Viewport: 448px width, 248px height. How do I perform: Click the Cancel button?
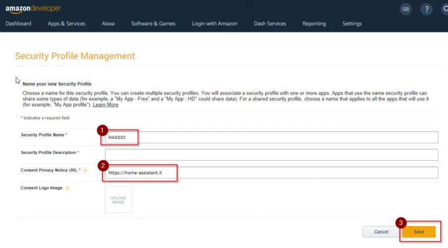pos(381,232)
